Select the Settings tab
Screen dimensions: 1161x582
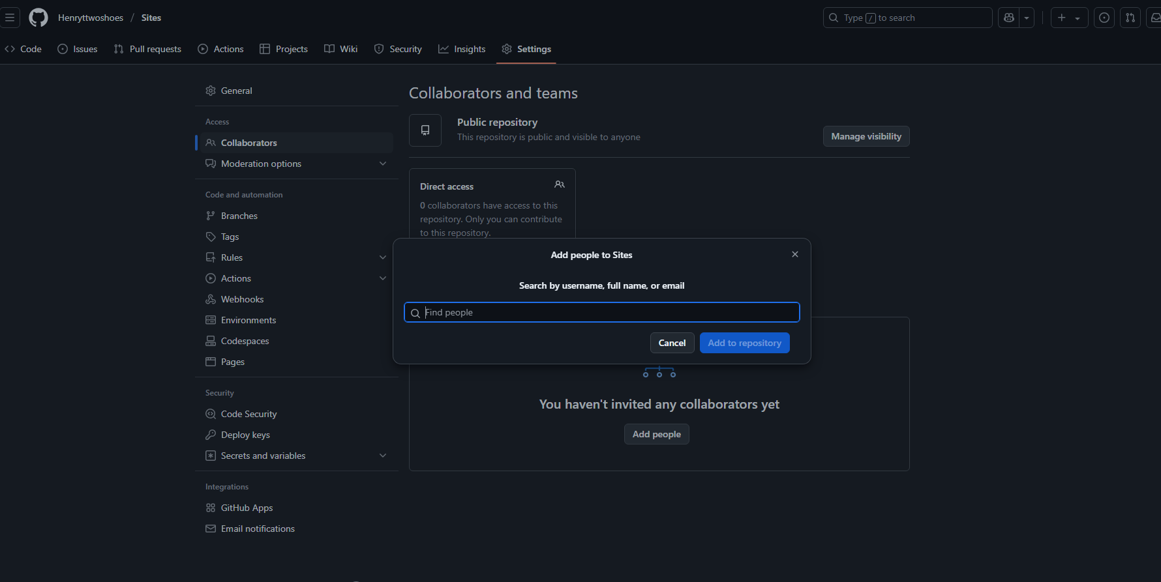[526, 49]
